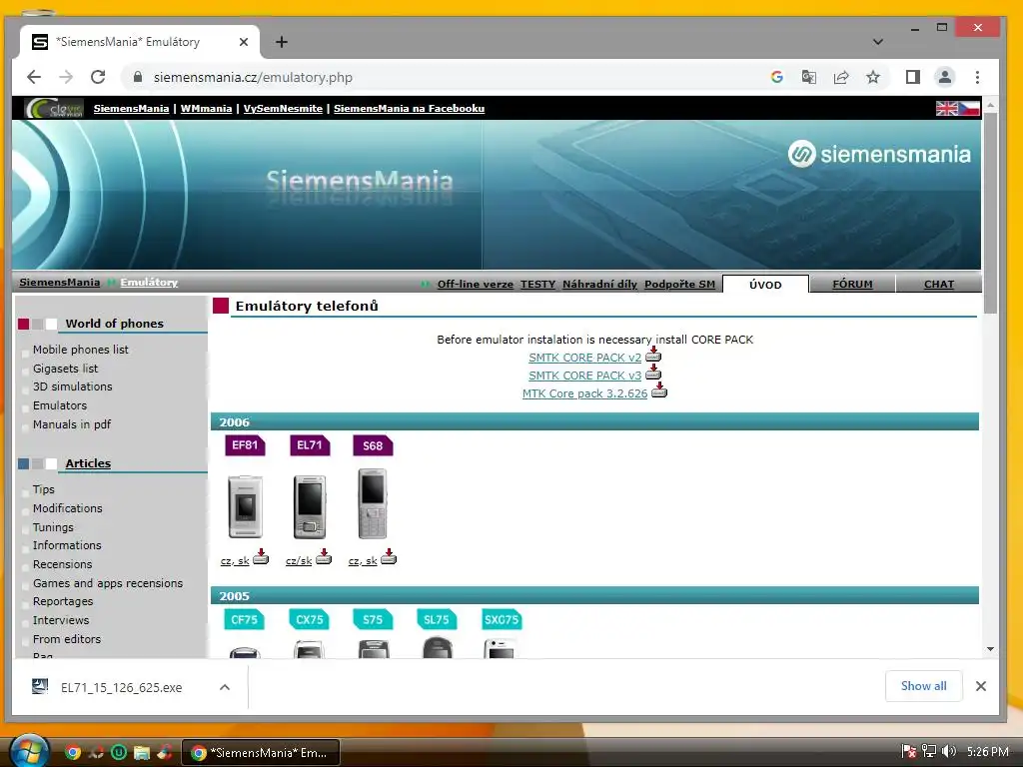Open Mobile phones list in sidebar

click(81, 350)
